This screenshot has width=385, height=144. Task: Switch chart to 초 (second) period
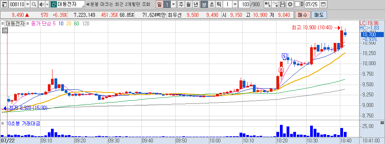tap(211, 4)
